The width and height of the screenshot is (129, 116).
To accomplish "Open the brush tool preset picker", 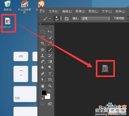I will coord(47,19).
